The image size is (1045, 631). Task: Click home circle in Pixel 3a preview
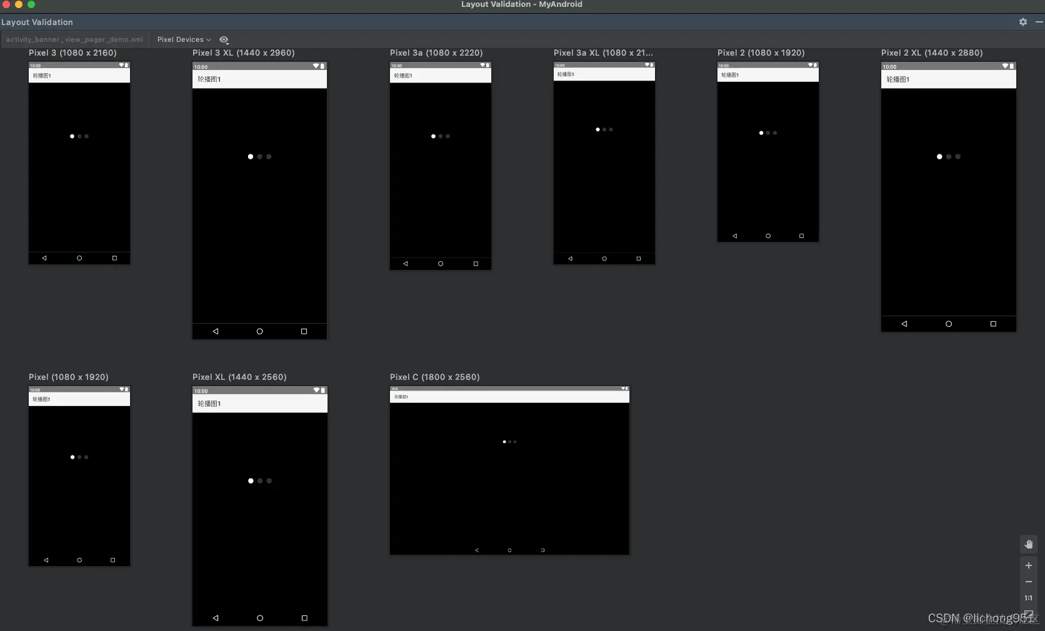point(441,264)
